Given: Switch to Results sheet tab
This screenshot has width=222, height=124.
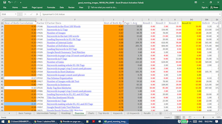Looking at the screenshot, I should [147, 113].
